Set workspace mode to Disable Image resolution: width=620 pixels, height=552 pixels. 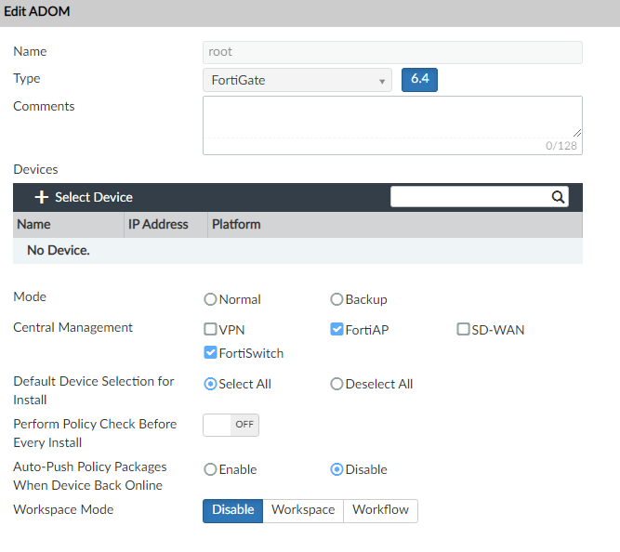click(232, 510)
